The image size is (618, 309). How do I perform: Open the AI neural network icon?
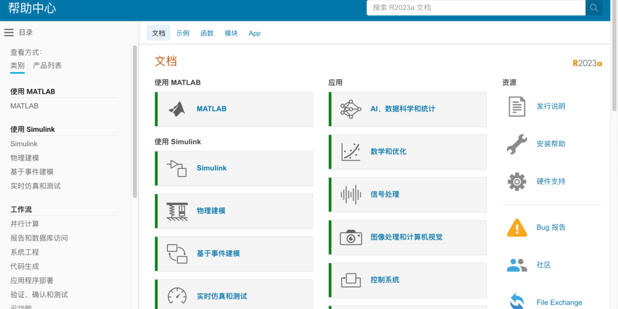351,109
